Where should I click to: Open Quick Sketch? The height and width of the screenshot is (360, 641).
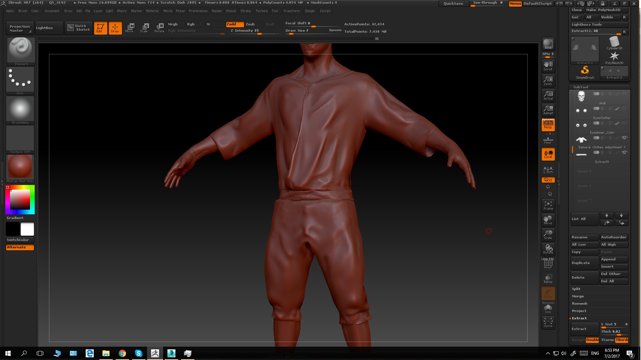79,28
